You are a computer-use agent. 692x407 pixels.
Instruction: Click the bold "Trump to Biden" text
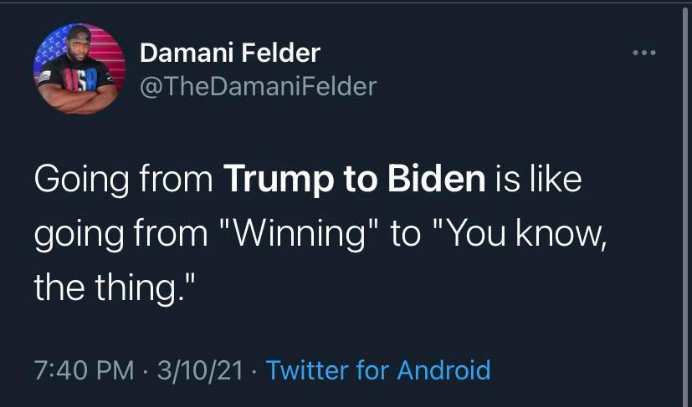[x=355, y=180]
